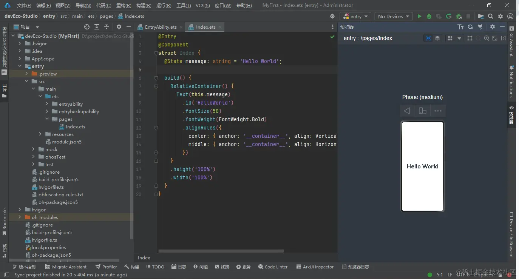519x279 pixels.
Task: Open IDE settings gear in top toolbar
Action: [500, 16]
